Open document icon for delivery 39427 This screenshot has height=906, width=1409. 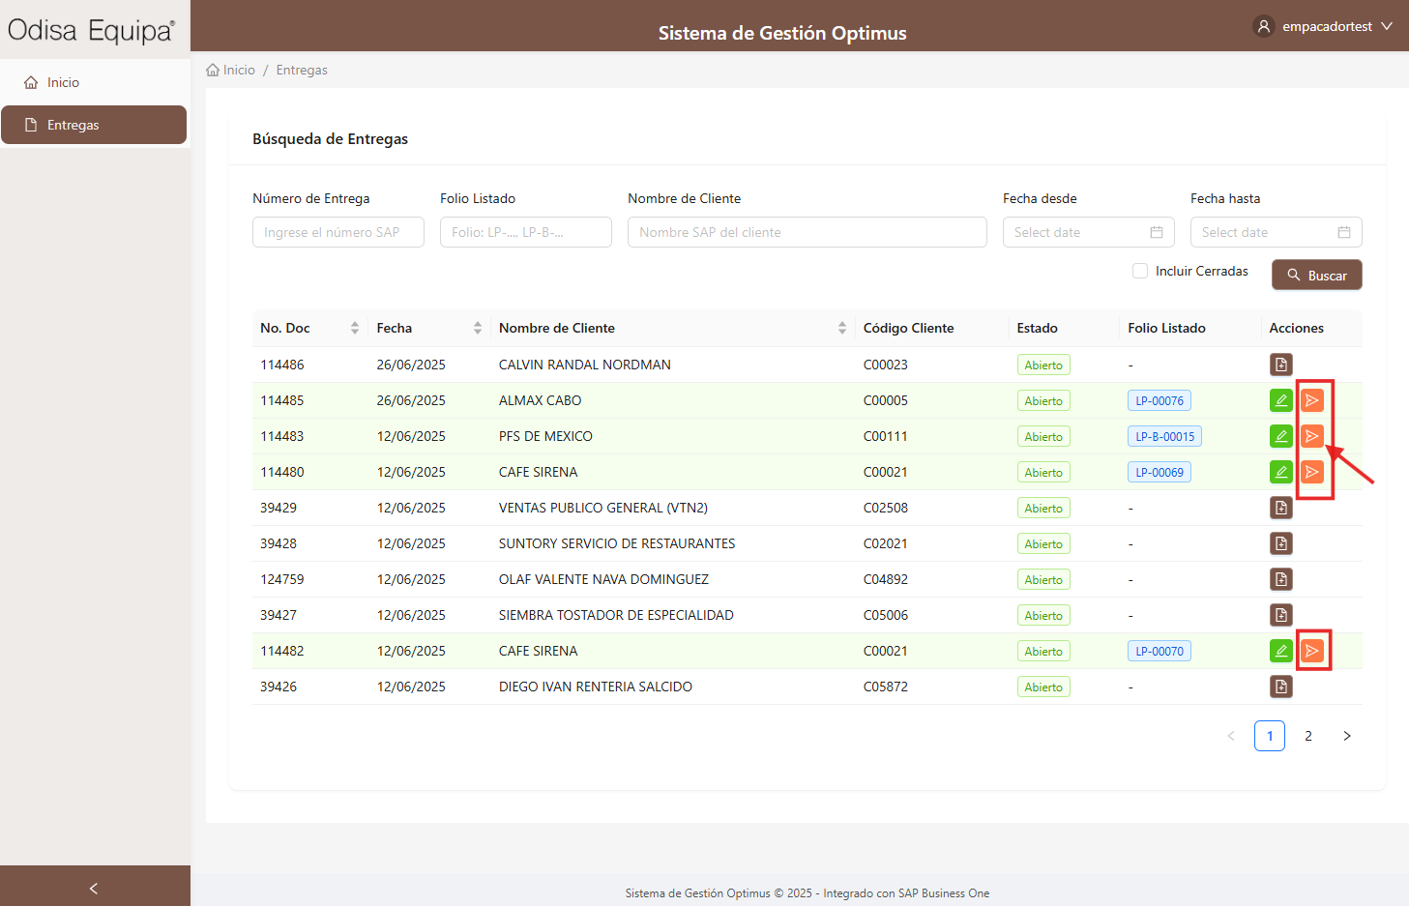point(1280,615)
